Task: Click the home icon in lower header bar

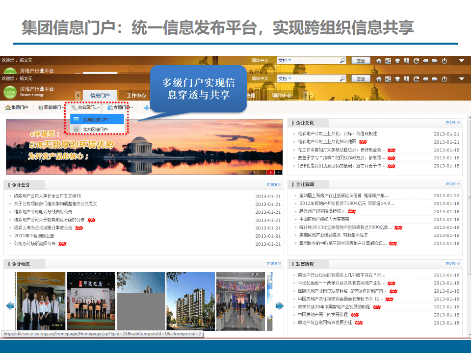Action: tap(379, 79)
